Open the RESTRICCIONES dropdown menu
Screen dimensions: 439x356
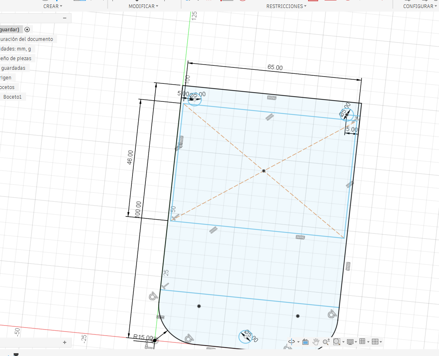pyautogui.click(x=286, y=6)
